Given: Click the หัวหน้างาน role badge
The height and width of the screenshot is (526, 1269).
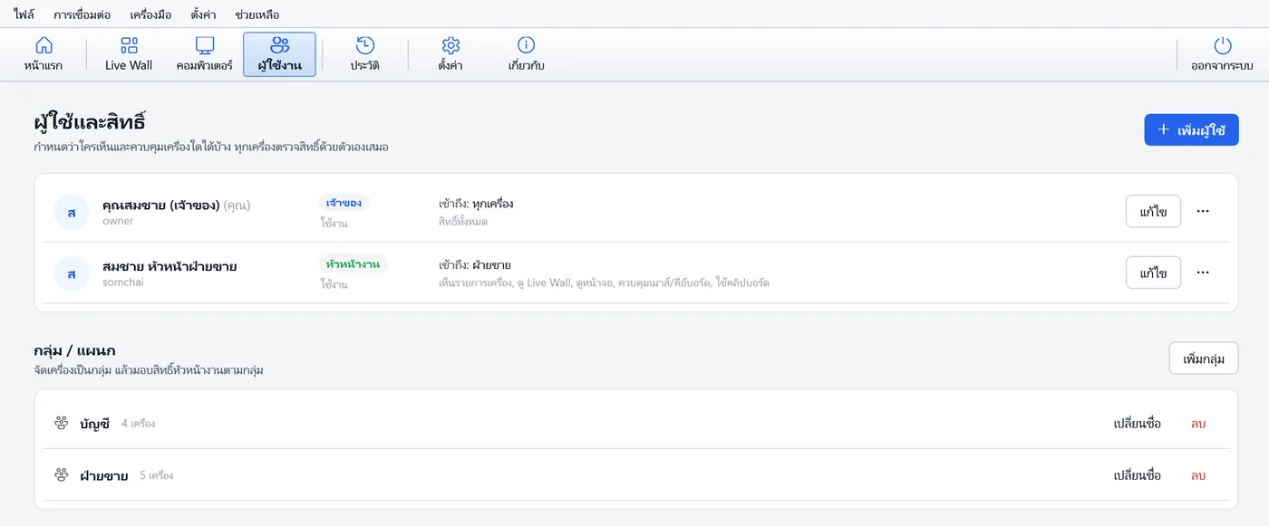Looking at the screenshot, I should (x=353, y=264).
